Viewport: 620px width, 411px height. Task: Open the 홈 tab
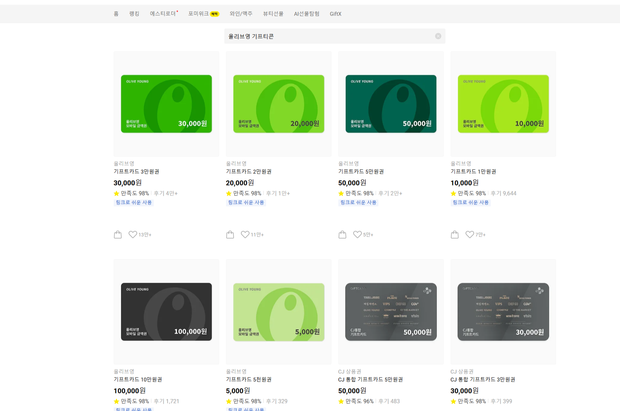(x=116, y=14)
